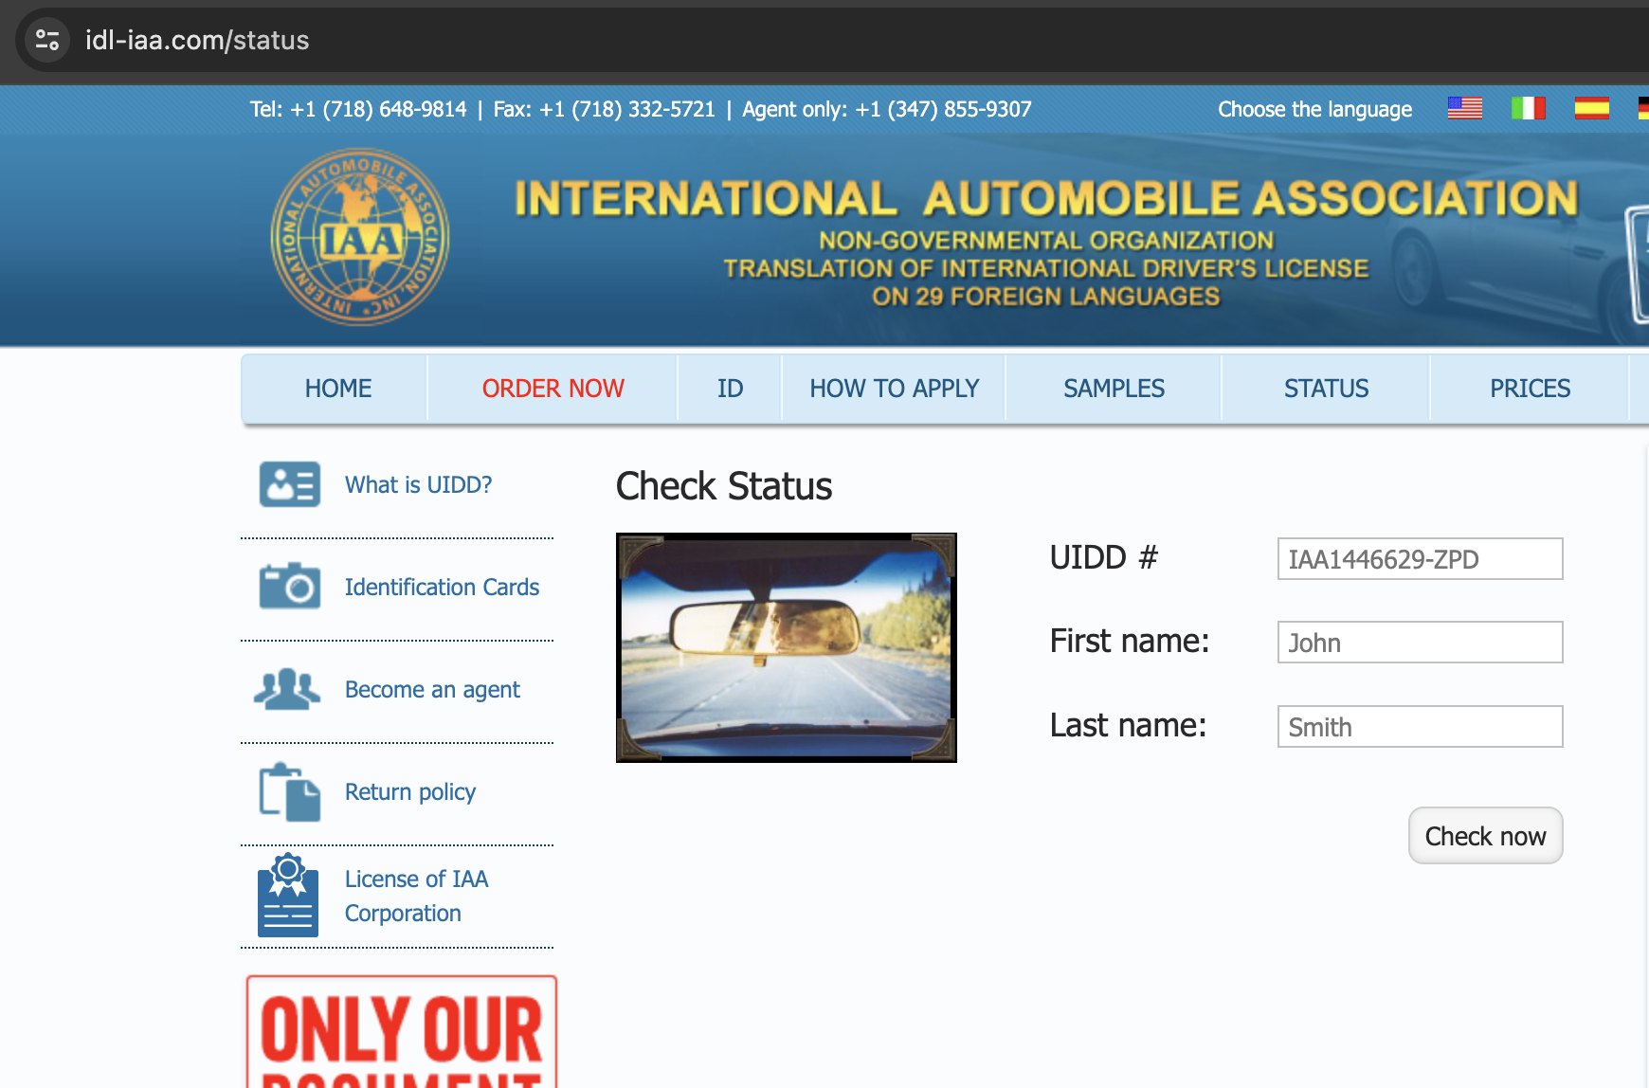Open the HOME menu item
Viewport: 1649px width, 1088px height.
tap(337, 389)
